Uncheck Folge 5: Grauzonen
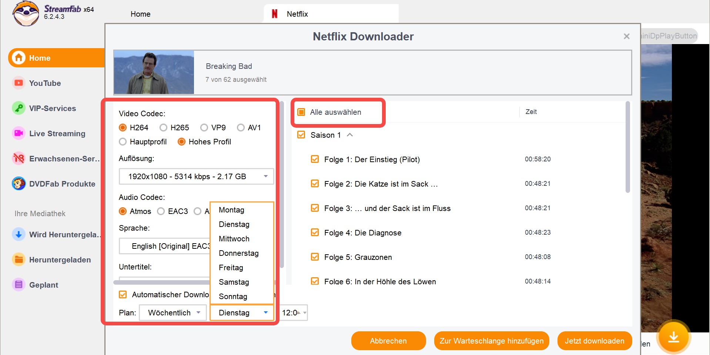This screenshot has height=355, width=710. pyautogui.click(x=315, y=257)
